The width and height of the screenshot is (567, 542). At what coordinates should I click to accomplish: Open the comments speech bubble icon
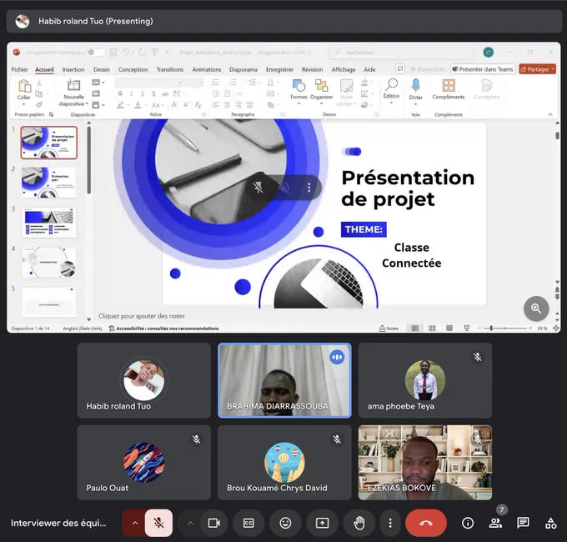[x=400, y=68]
